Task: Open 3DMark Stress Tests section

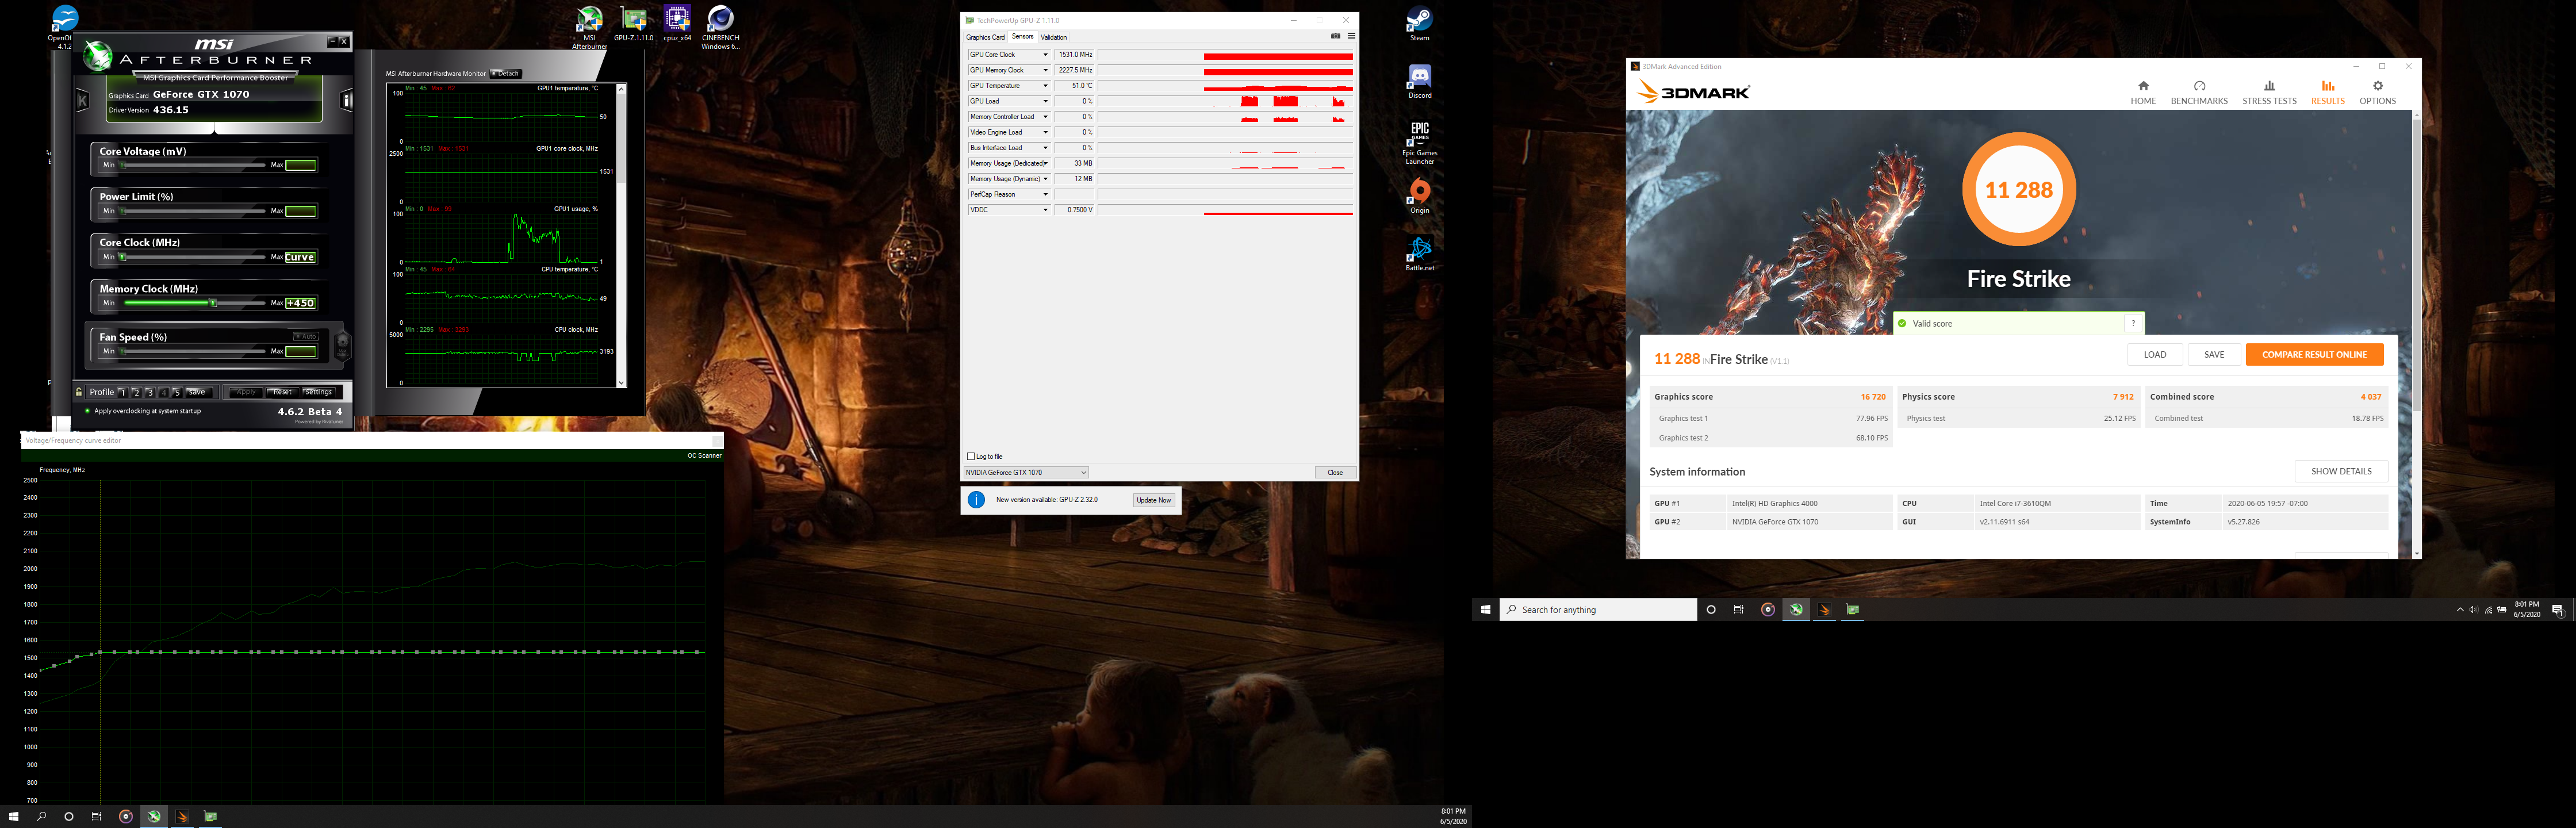Action: click(x=2269, y=92)
